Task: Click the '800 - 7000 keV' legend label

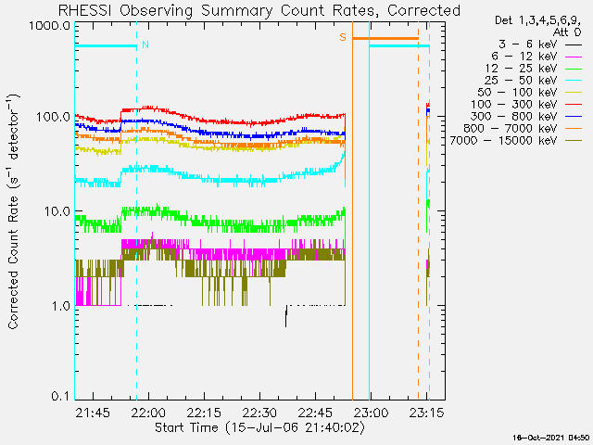Action: [511, 129]
